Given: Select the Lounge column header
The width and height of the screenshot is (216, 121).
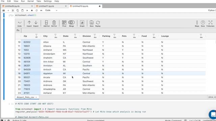Looking at the screenshot, I should click(x=165, y=36).
